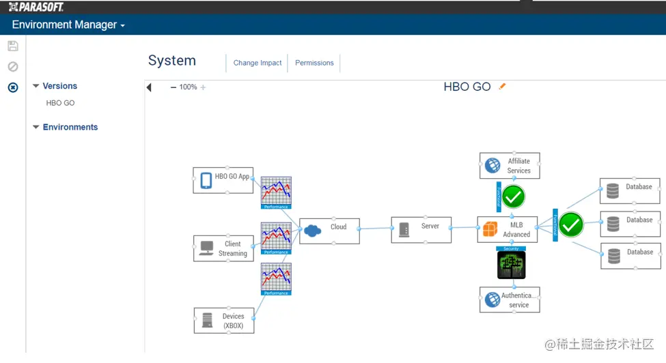666x363 pixels.
Task: Select the middle Database cylinder icon
Action: (613, 224)
